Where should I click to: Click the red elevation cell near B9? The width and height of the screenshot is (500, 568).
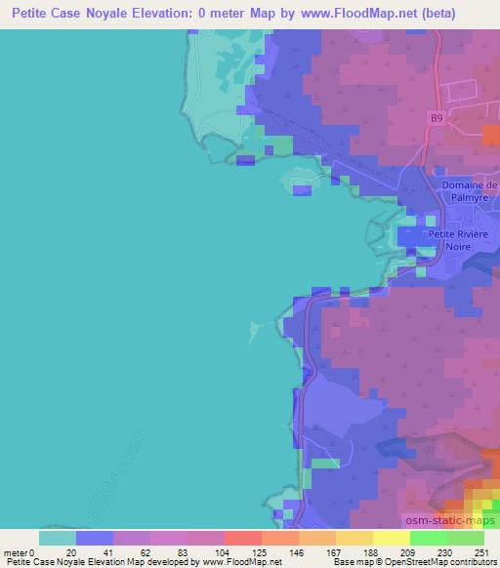pos(491,136)
